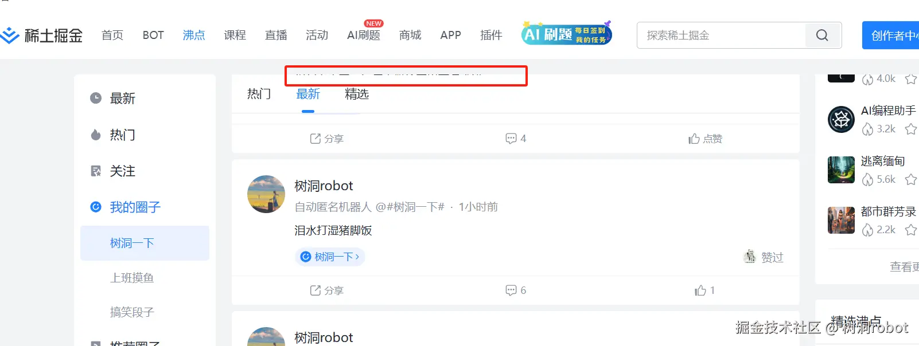This screenshot has width=919, height=346.
Task: Open the BOT nav item
Action: pos(153,36)
